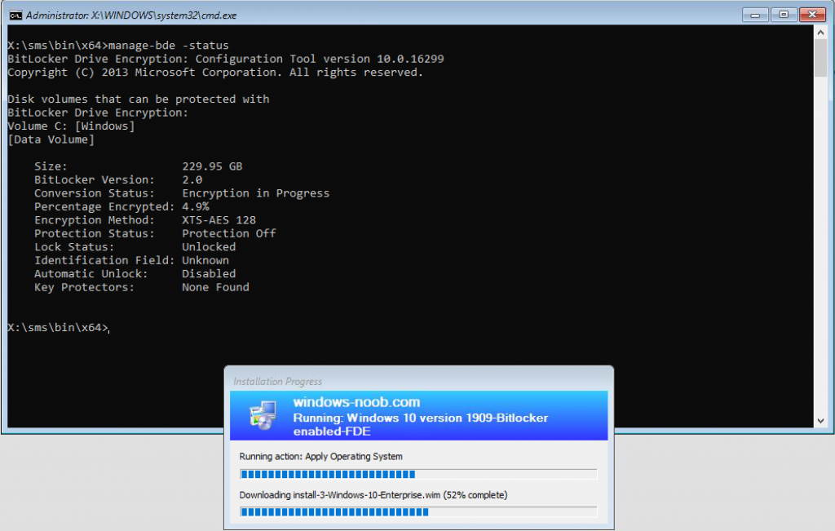Open the cmd.exe system menu icon
Image resolution: width=835 pixels, height=531 pixels.
(x=15, y=15)
